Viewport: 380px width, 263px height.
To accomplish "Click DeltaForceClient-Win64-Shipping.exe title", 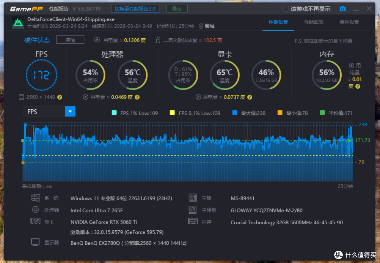I will 71,19.
